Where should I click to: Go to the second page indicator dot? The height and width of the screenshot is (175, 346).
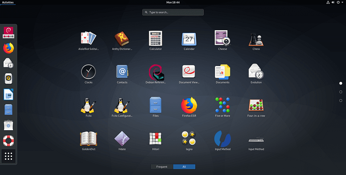pyautogui.click(x=341, y=92)
